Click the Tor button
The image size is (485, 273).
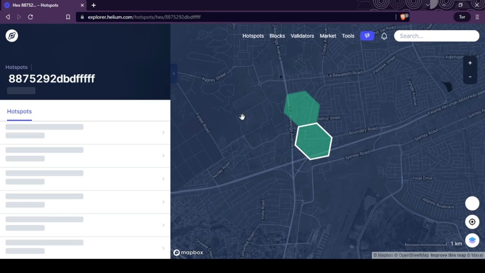(x=462, y=17)
